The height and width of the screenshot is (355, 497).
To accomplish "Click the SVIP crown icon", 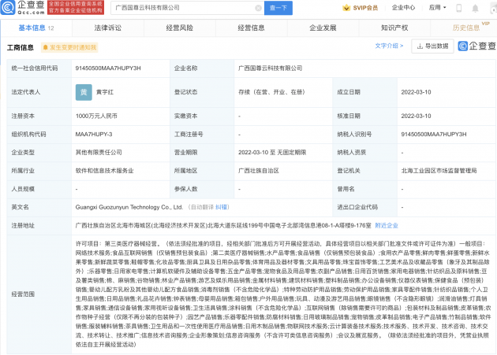I will (346, 8).
